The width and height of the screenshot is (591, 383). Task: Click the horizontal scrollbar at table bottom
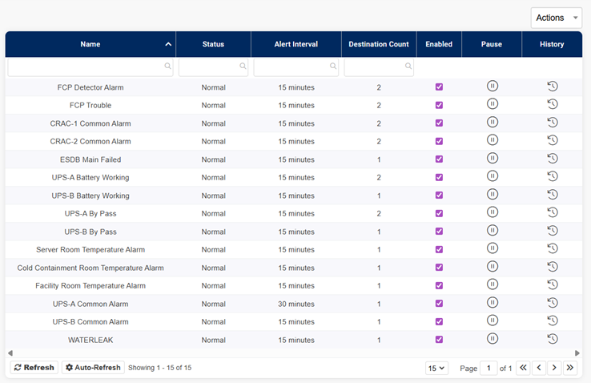point(292,353)
